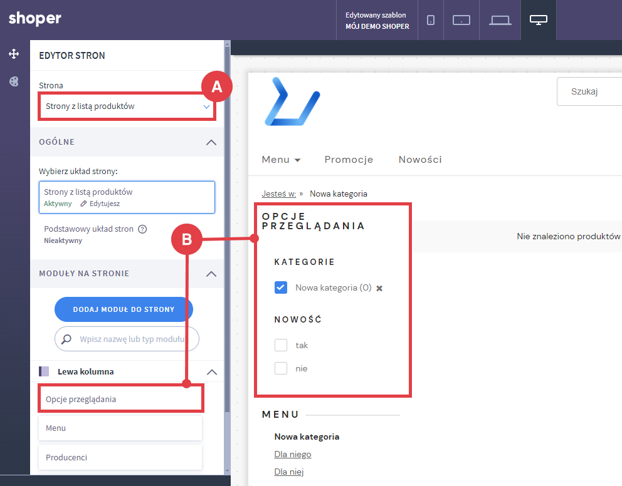Check the 'tak' checkbox under Nowość
This screenshot has height=486, width=622.
click(281, 345)
